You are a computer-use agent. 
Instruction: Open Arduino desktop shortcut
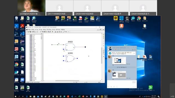tap(133, 19)
